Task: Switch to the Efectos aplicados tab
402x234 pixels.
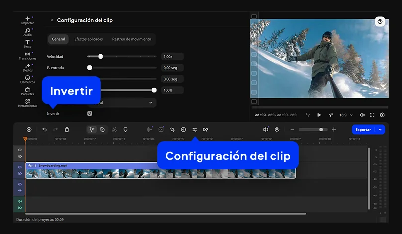Action: point(88,39)
